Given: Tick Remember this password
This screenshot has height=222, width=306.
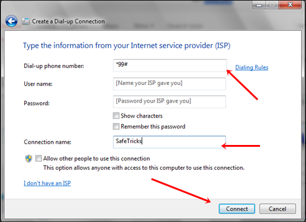Looking at the screenshot, I should coord(116,126).
